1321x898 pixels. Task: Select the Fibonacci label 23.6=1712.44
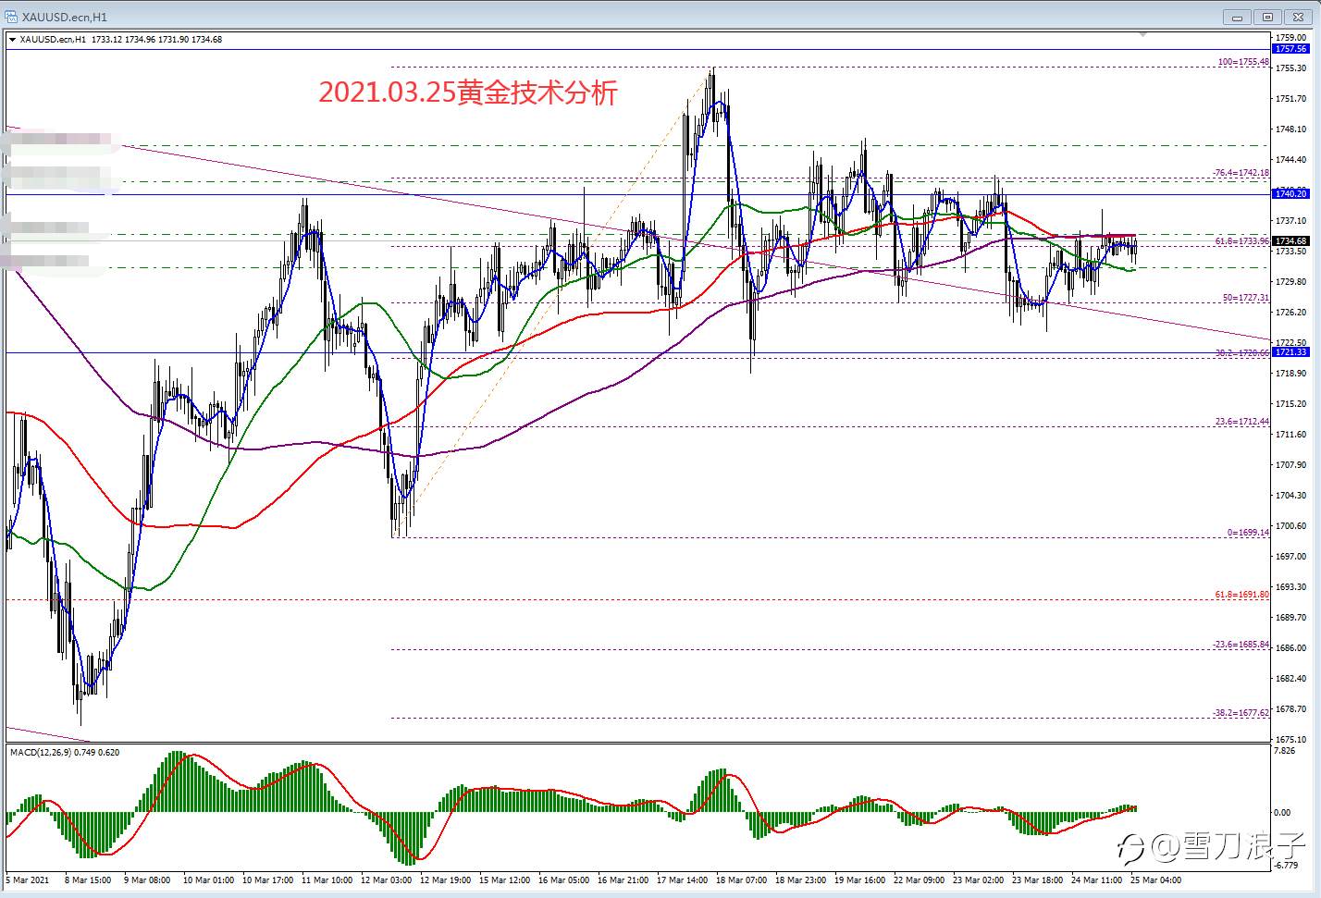(1242, 422)
